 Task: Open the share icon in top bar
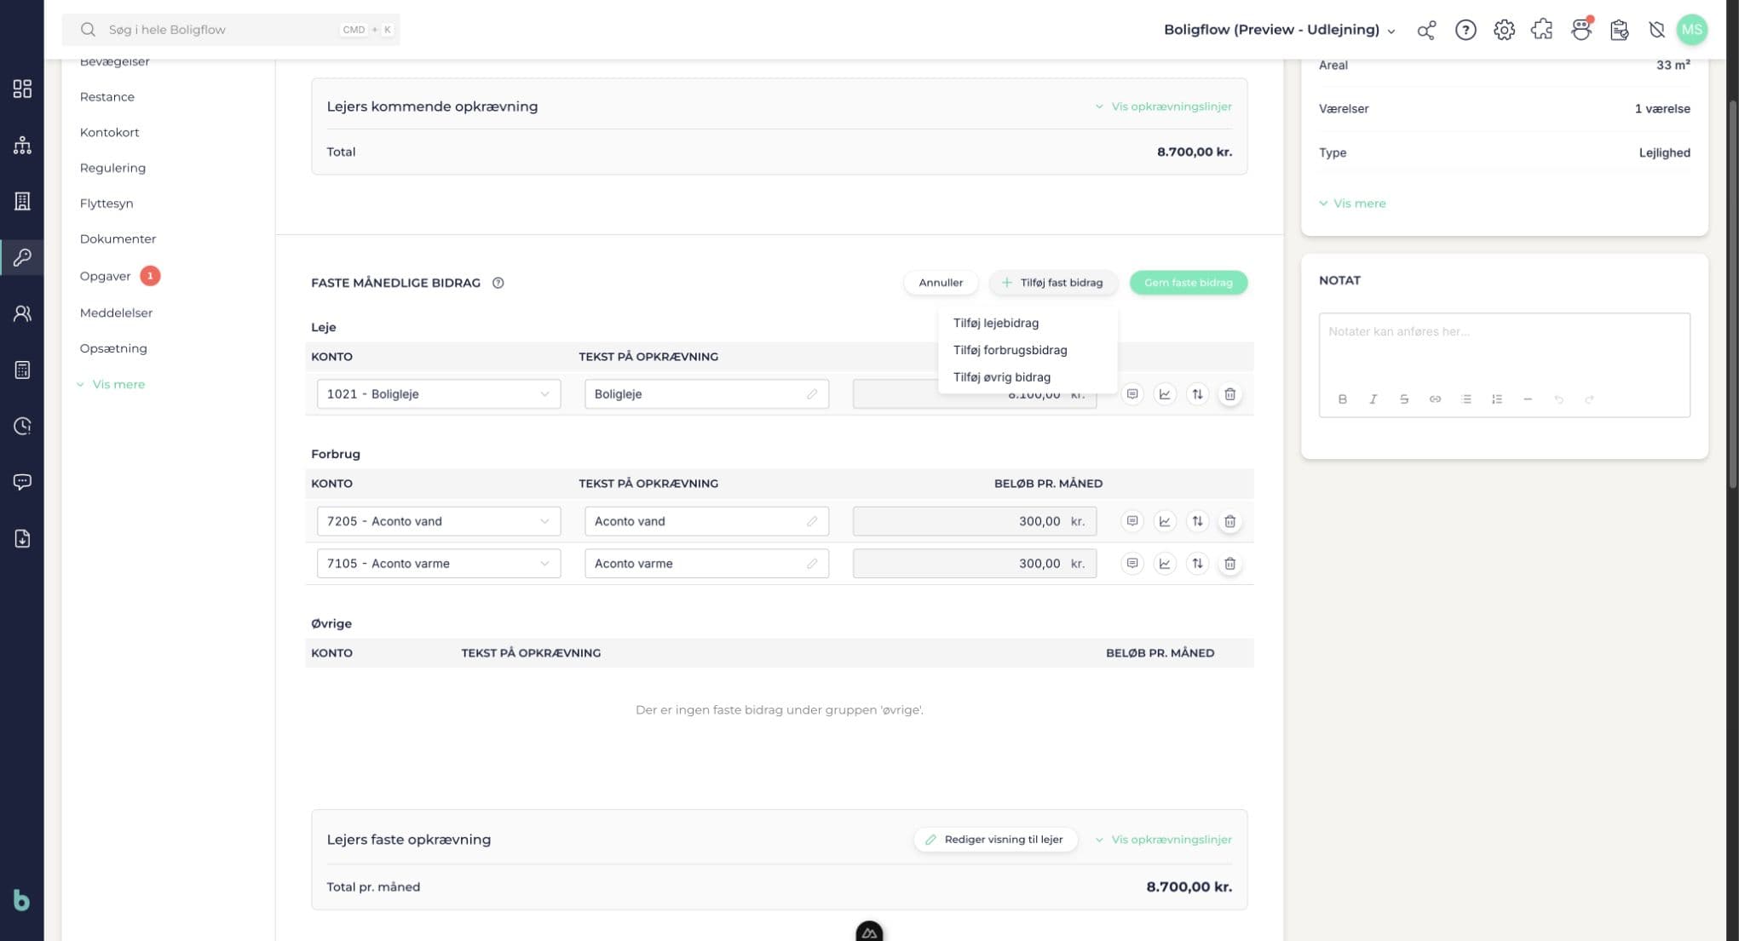(x=1426, y=30)
